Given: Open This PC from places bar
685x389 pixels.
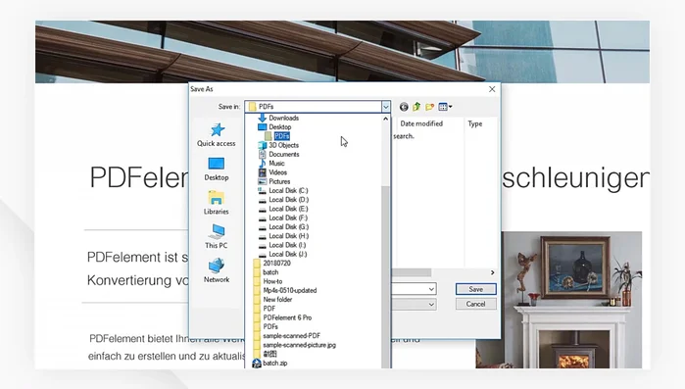Looking at the screenshot, I should coord(218,231).
